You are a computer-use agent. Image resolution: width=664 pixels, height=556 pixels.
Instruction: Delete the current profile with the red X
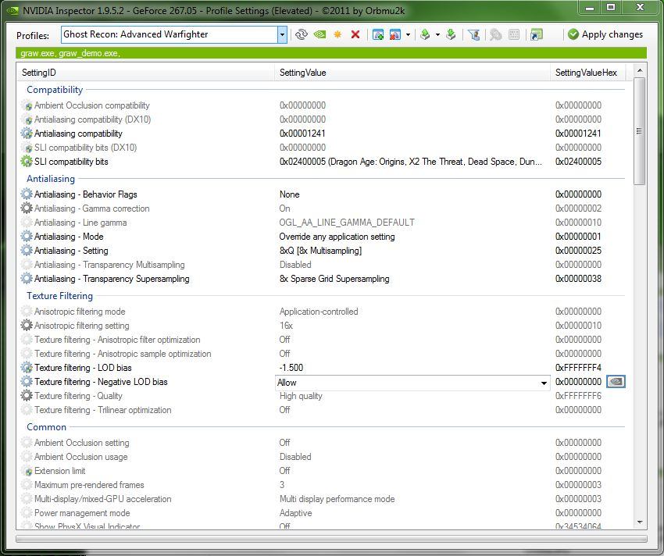(355, 34)
